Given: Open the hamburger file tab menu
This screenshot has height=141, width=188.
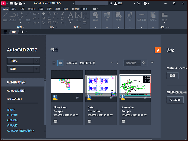Looking at the screenshot, I should click(x=5, y=32).
